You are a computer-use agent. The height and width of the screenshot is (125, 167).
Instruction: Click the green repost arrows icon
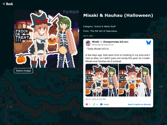[x=94, y=105]
